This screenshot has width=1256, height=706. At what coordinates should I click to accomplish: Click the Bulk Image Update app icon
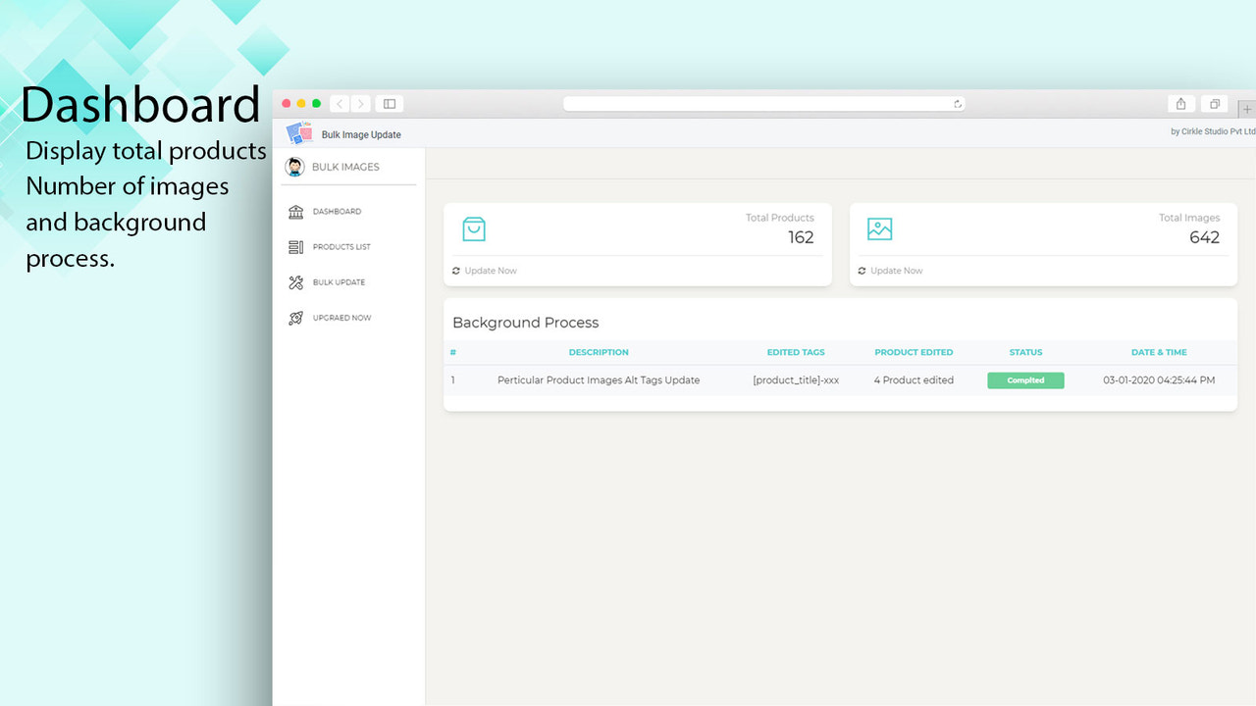tap(298, 133)
